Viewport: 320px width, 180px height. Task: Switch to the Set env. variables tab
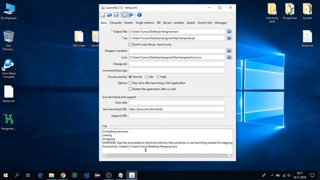pos(173,22)
